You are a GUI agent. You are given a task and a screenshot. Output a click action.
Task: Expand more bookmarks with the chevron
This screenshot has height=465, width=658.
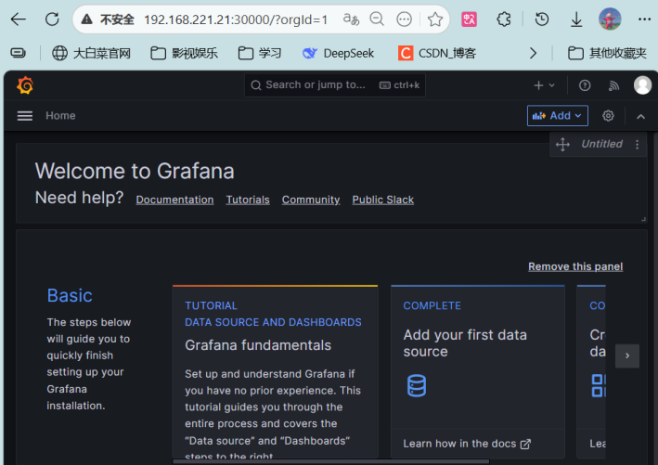click(533, 53)
